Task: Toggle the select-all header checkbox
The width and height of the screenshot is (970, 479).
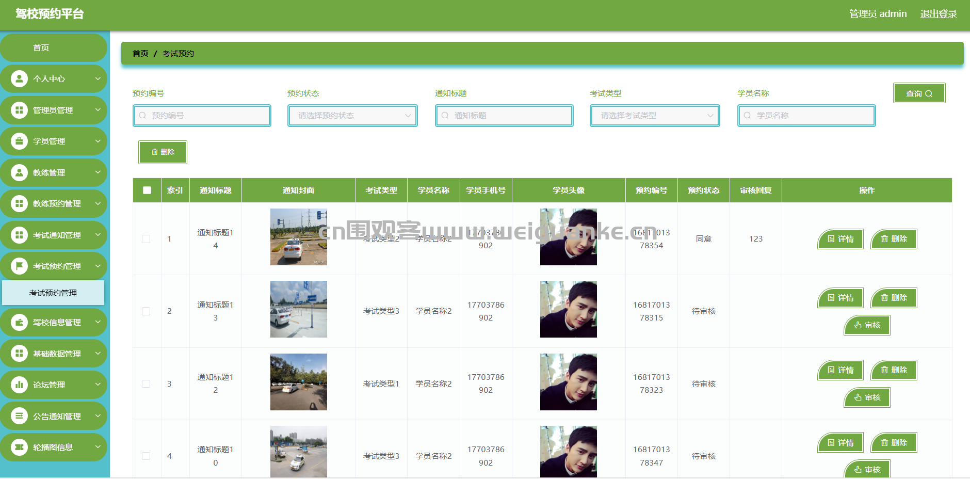Action: click(x=147, y=190)
